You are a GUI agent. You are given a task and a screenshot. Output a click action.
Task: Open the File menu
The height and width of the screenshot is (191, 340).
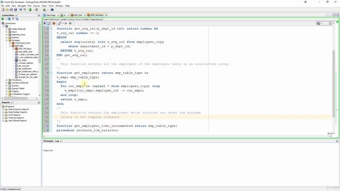(x=2, y=6)
